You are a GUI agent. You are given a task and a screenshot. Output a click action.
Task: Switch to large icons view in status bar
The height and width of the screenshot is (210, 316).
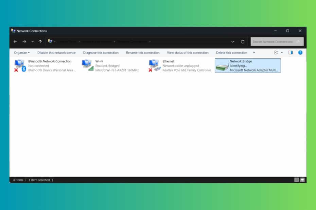(302, 180)
